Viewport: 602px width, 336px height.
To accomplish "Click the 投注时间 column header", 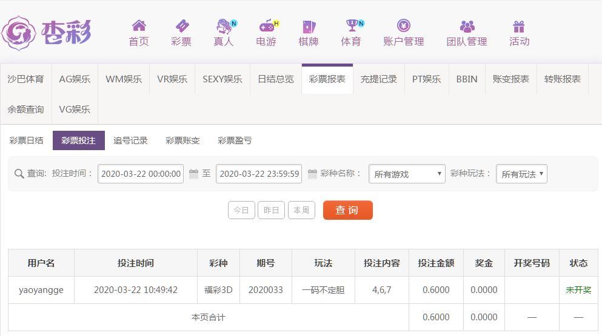I will pyautogui.click(x=136, y=263).
